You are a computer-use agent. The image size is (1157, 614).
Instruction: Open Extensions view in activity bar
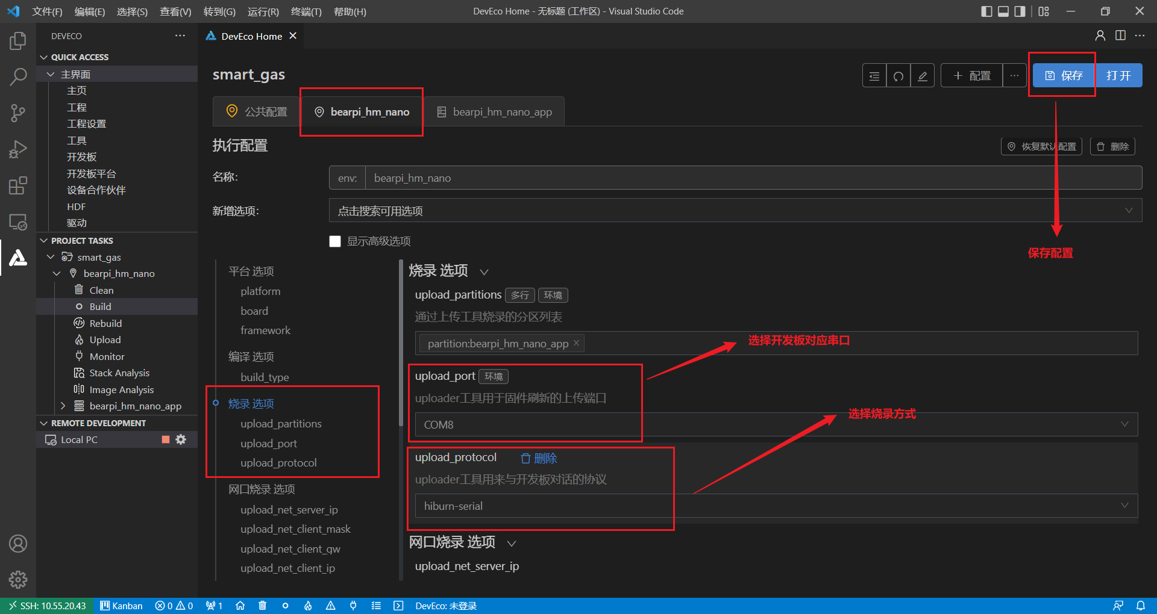point(18,185)
